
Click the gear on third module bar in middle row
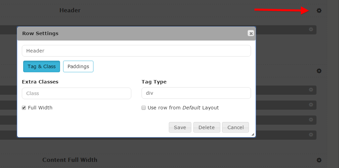[311, 120]
